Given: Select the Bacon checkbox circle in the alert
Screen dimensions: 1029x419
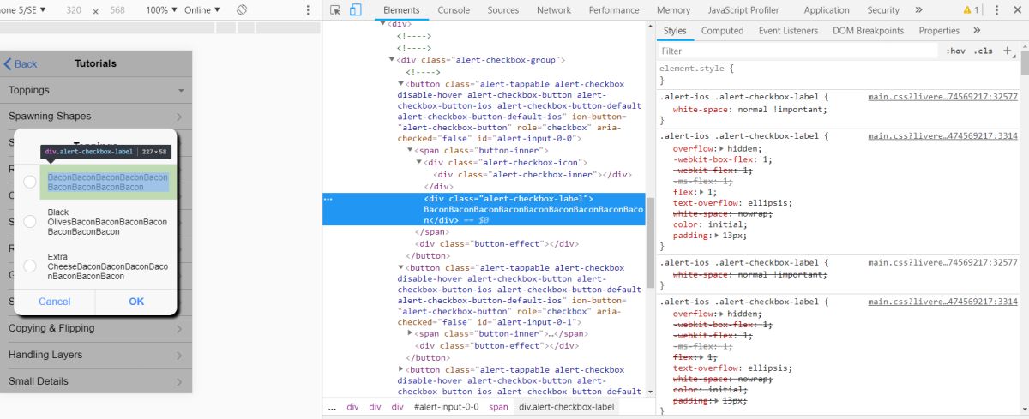Looking at the screenshot, I should pyautogui.click(x=30, y=182).
